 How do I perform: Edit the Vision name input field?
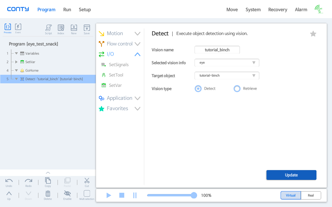point(217,50)
